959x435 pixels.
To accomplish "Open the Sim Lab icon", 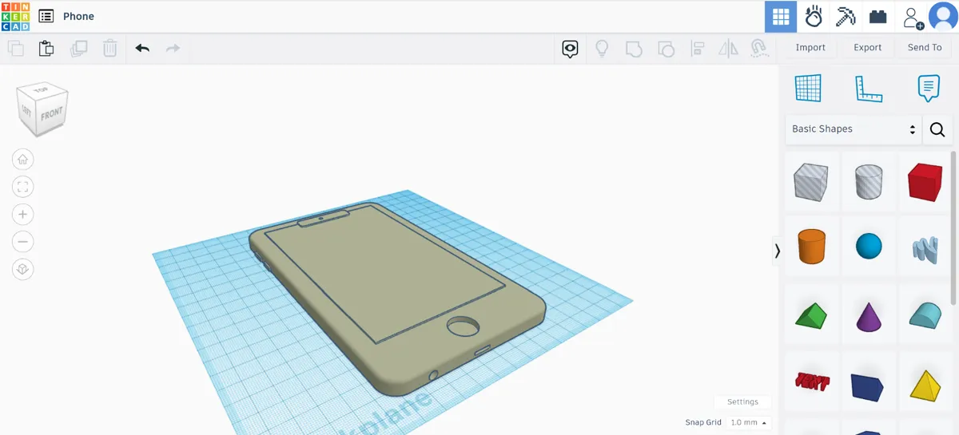I will pos(814,17).
